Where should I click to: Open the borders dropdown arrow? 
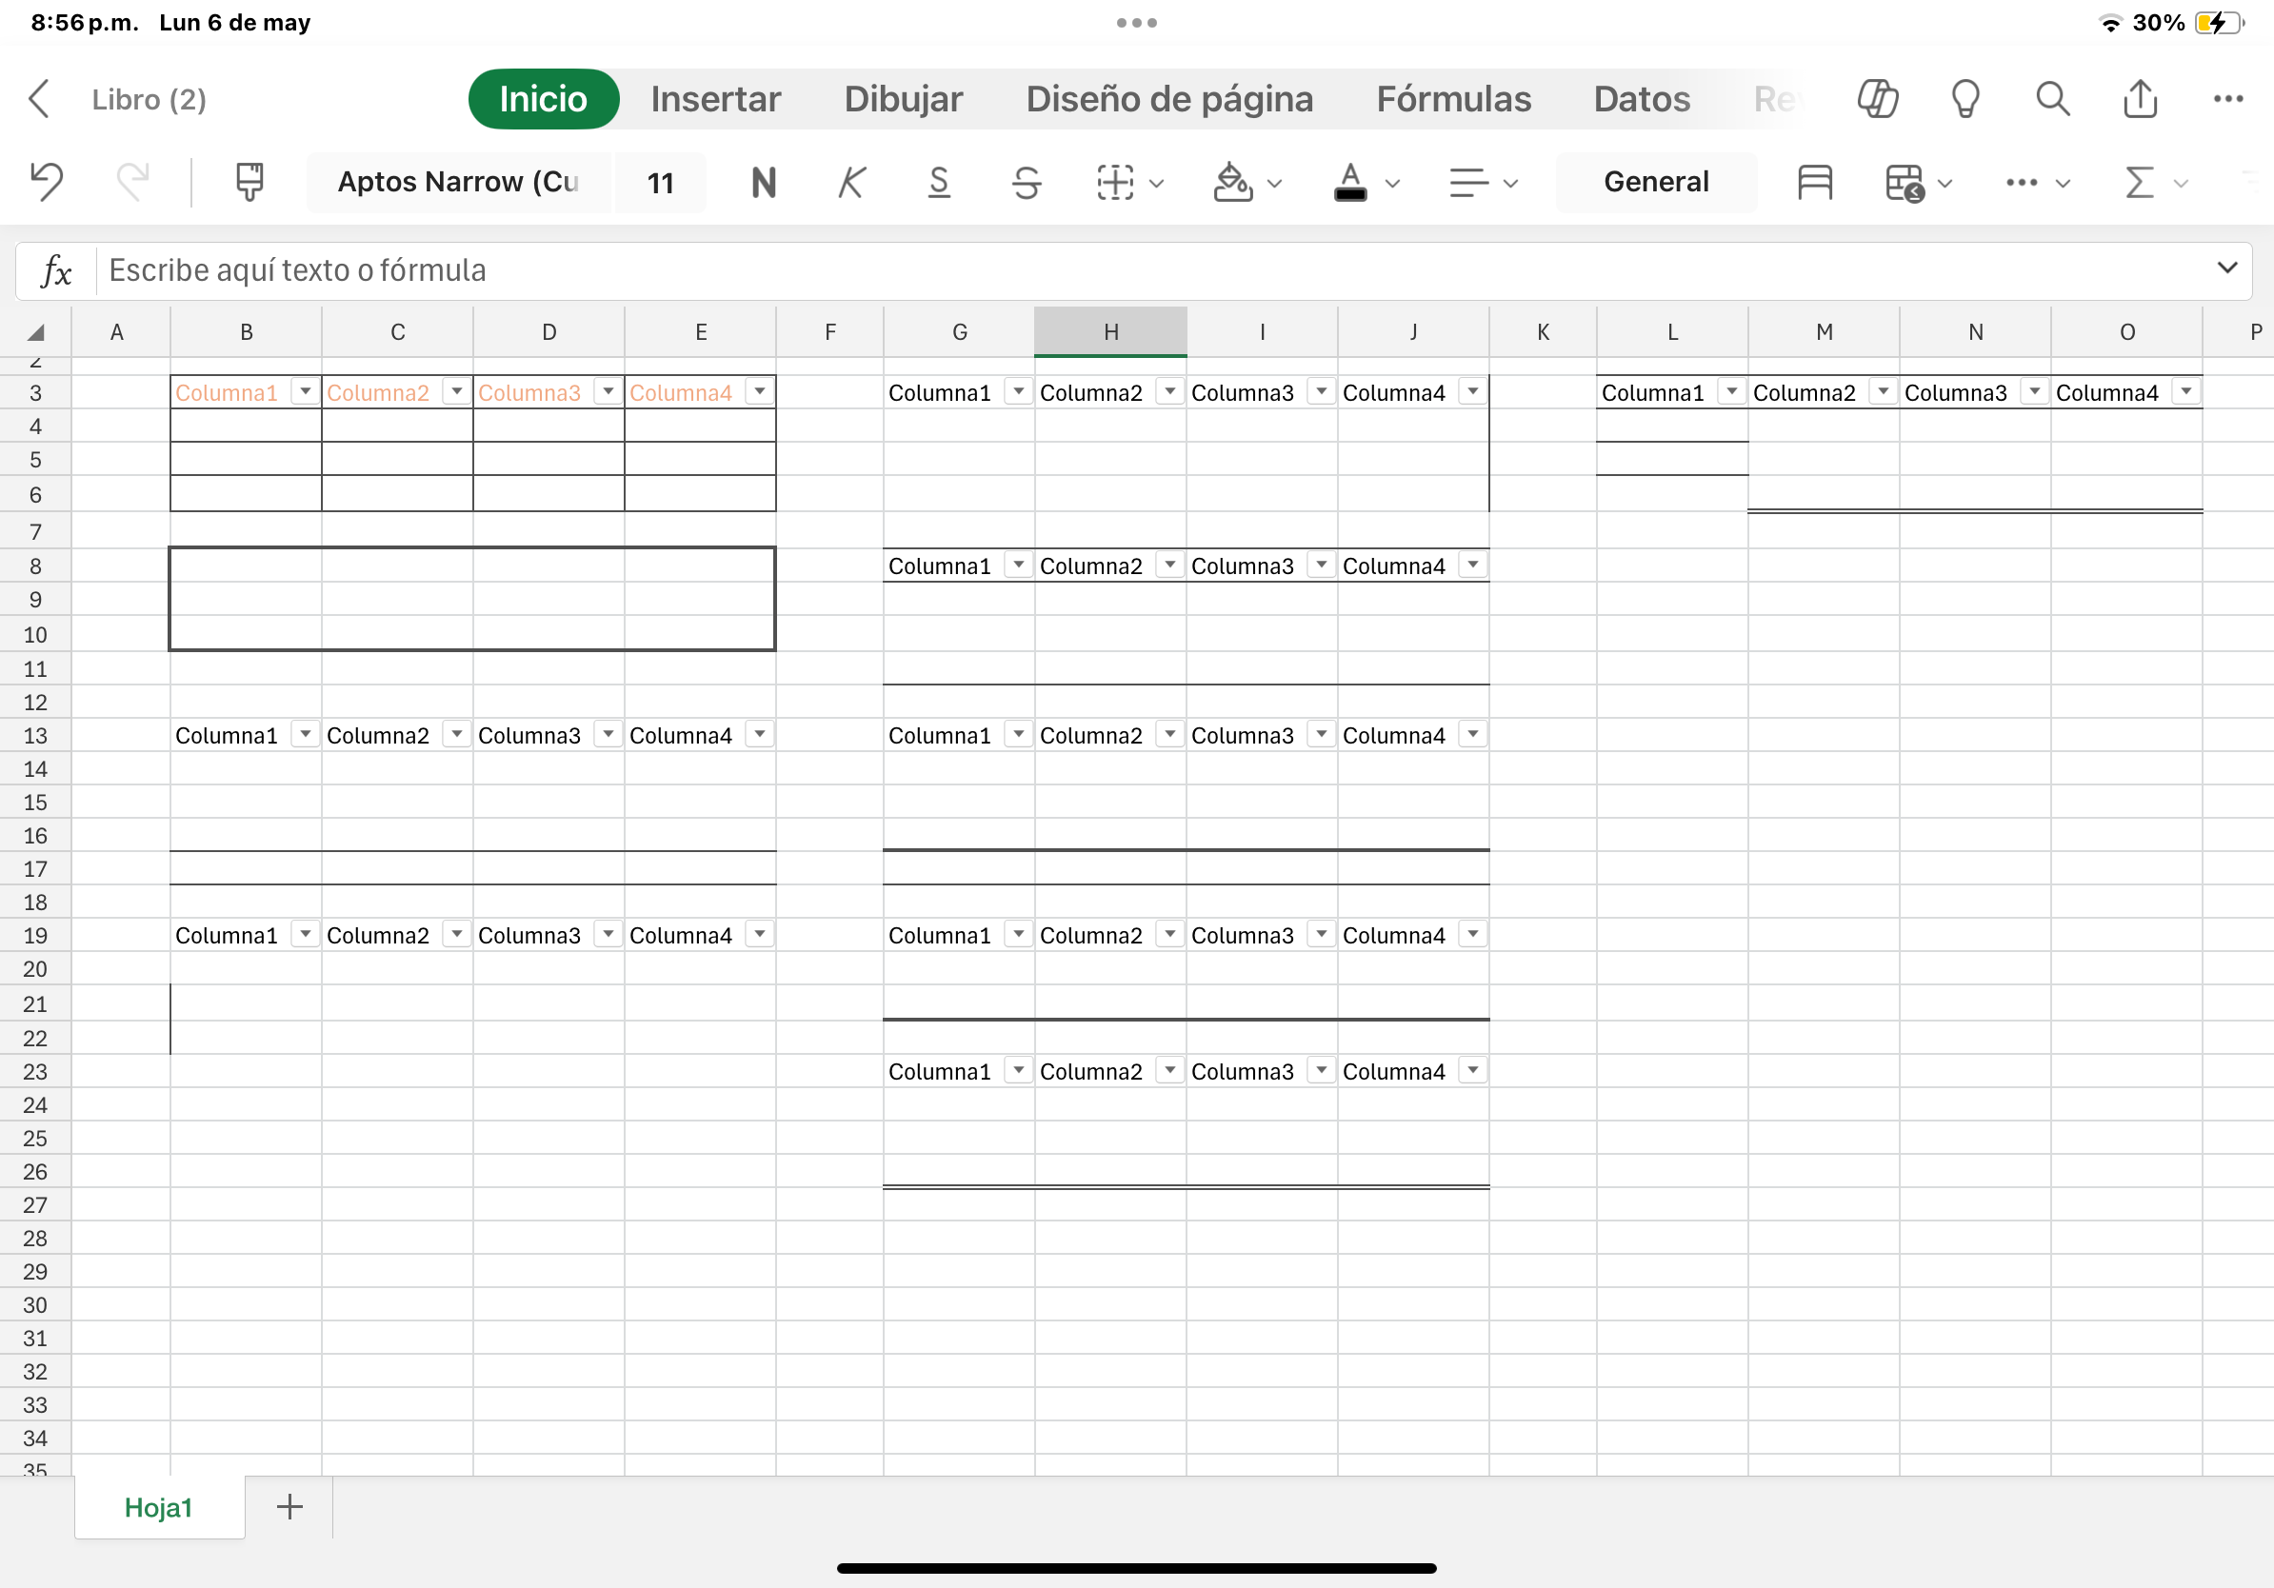point(1156,183)
